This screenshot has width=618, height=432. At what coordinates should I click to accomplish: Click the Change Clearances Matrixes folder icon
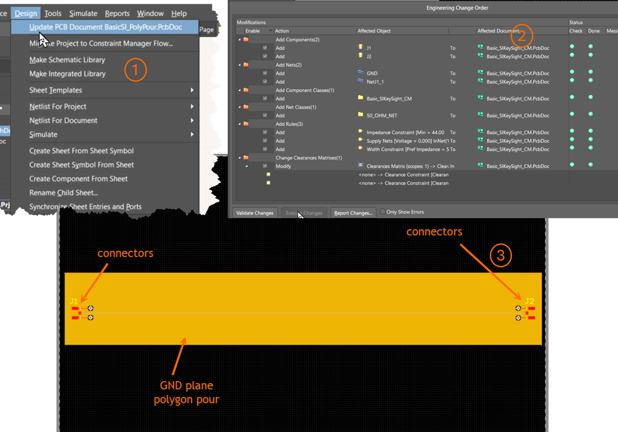coord(246,158)
